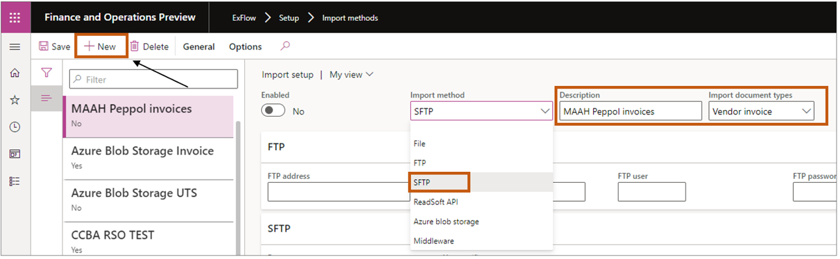Toggle the Enabled switch
The height and width of the screenshot is (259, 840).
(273, 111)
